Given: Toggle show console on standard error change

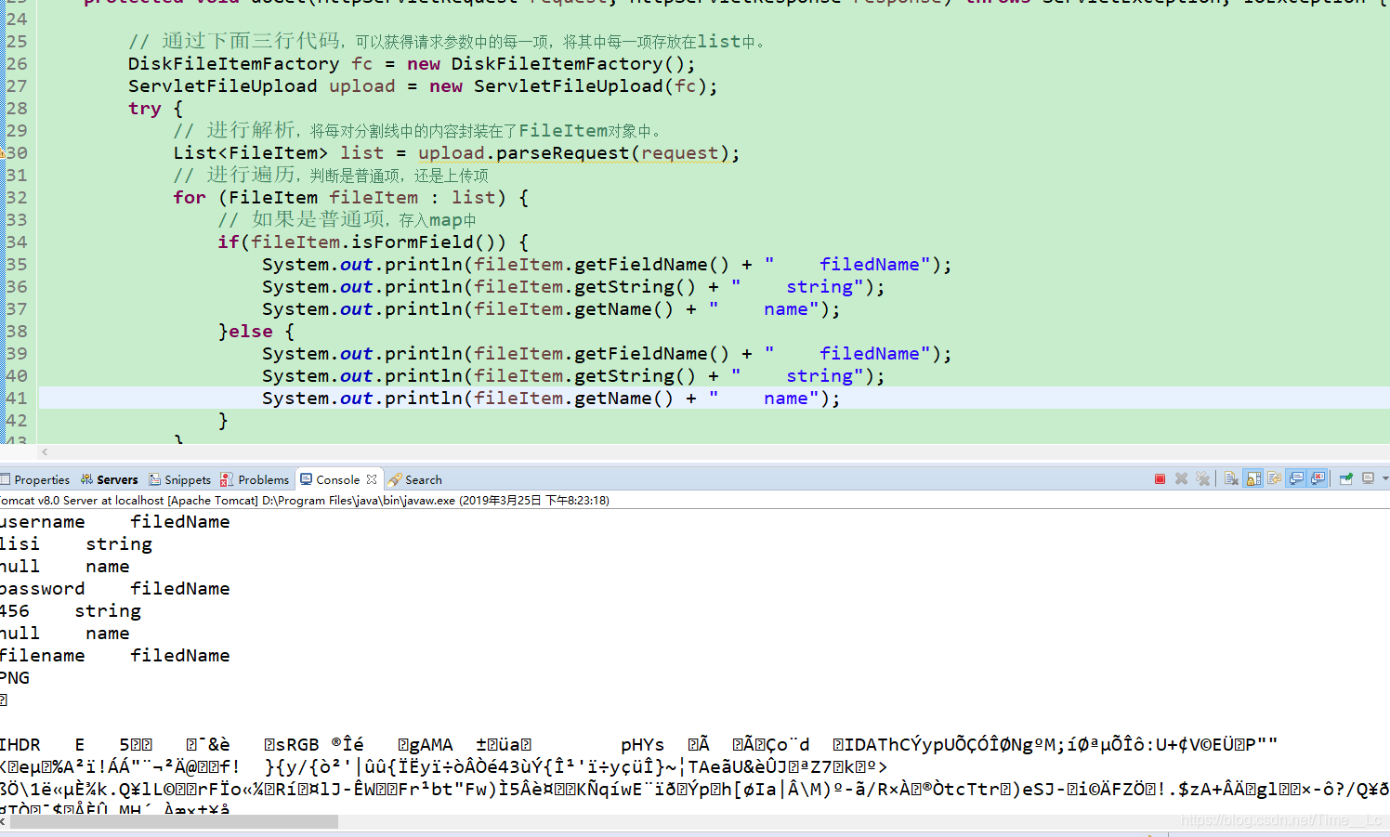Looking at the screenshot, I should [x=1318, y=478].
